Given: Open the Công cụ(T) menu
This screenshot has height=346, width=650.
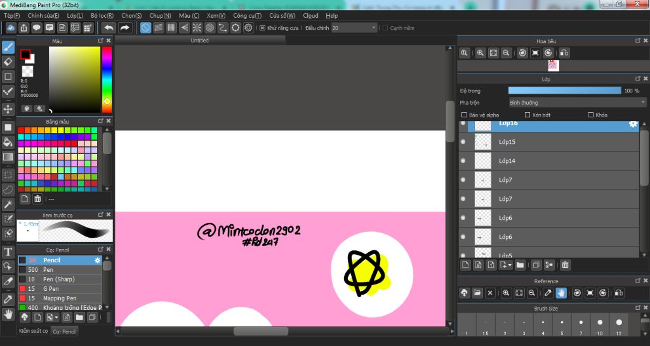Looking at the screenshot, I should tap(247, 16).
